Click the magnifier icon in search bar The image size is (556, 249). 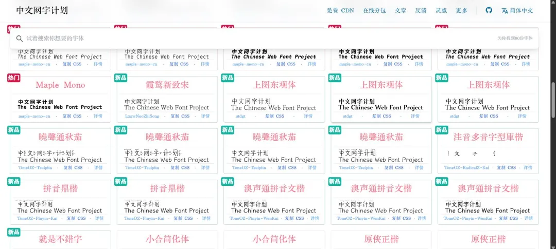pyautogui.click(x=20, y=39)
